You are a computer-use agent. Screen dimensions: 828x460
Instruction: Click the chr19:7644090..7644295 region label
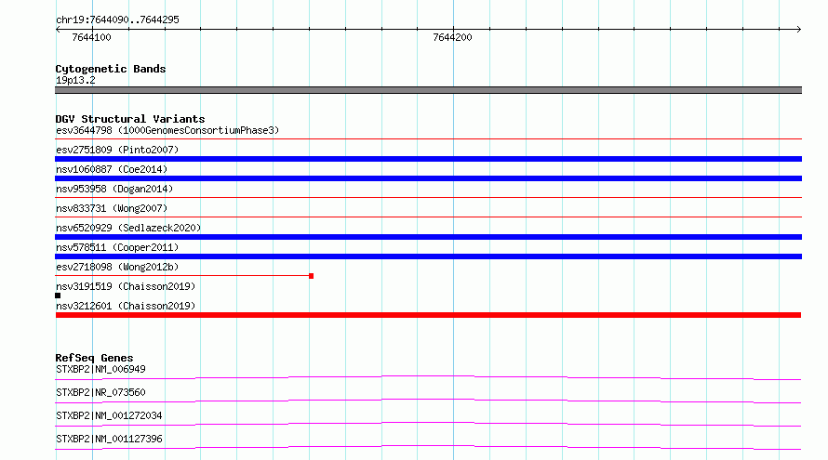coord(118,20)
